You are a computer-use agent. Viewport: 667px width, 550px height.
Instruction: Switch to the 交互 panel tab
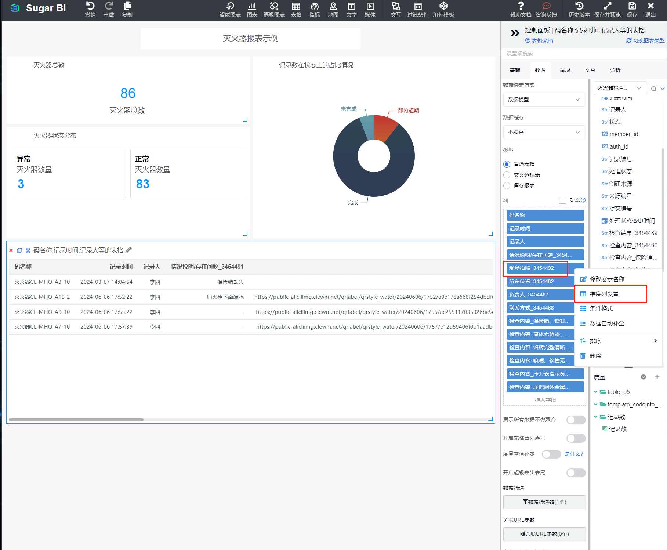tap(590, 70)
